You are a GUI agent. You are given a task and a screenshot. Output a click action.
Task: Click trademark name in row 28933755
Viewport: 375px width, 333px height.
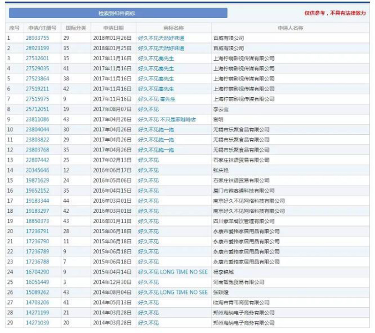point(161,38)
